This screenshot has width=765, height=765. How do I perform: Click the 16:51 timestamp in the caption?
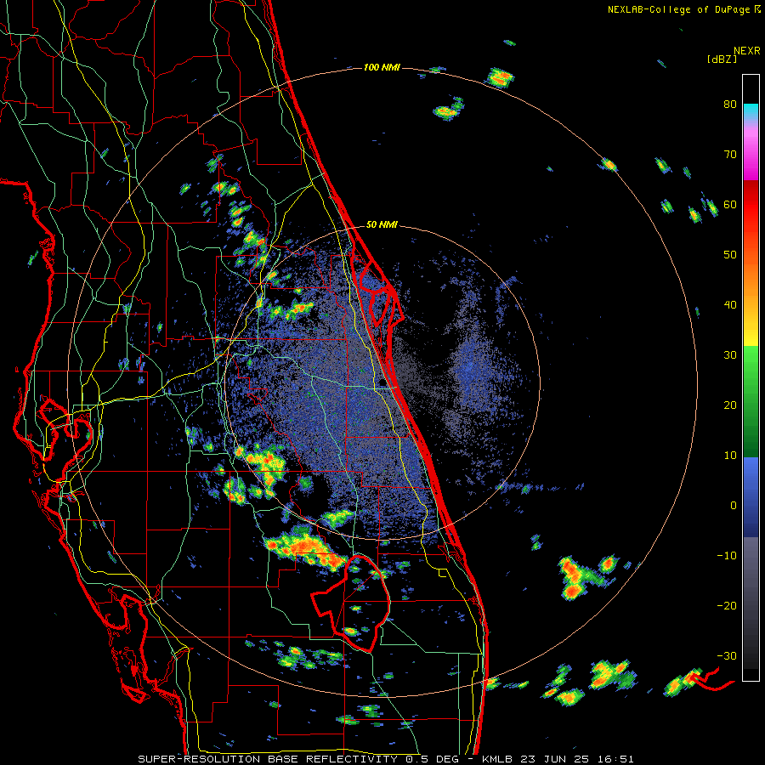[x=615, y=759]
